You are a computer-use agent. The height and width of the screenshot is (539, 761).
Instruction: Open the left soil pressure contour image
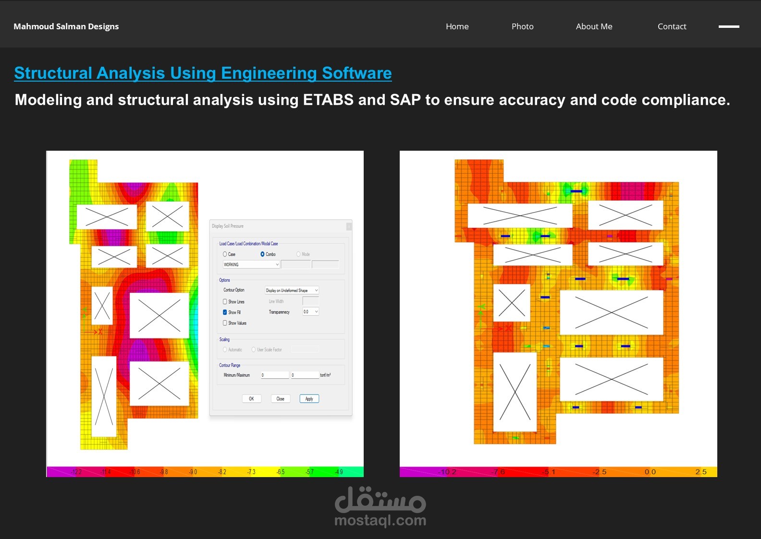(x=205, y=314)
